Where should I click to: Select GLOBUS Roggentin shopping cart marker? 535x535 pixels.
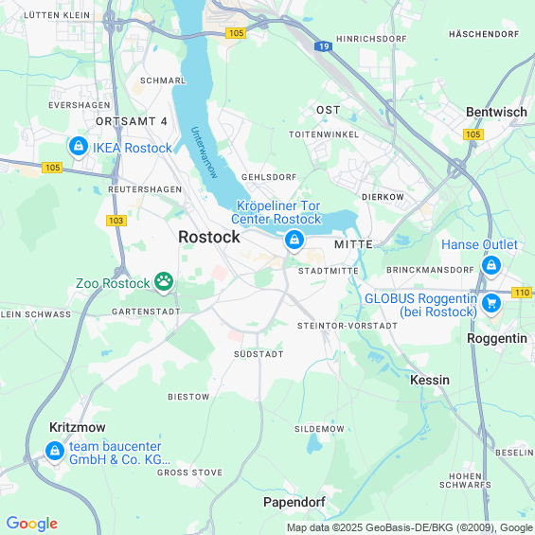tap(491, 304)
